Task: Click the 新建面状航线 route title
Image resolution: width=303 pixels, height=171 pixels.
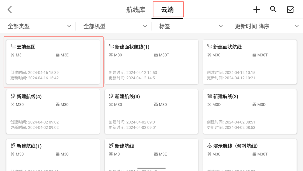Action: coord(227,47)
